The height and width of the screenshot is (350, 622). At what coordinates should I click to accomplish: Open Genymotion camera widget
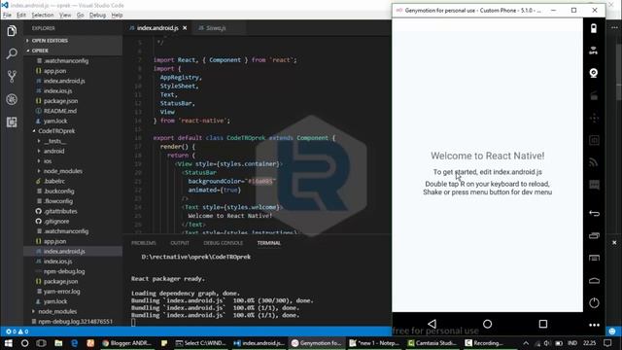point(594,73)
